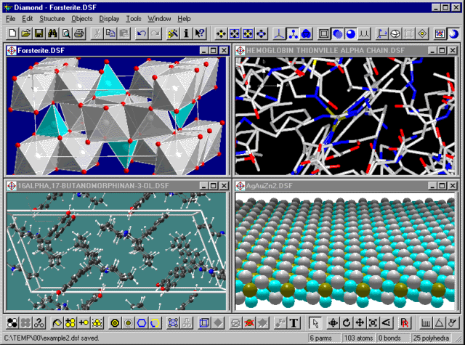This screenshot has width=465, height=345.
Task: Click the printer icon to print
Action: pyautogui.click(x=79, y=33)
